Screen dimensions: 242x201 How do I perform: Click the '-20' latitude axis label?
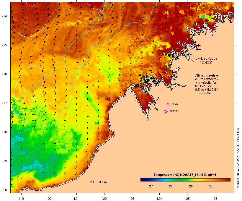4,190
